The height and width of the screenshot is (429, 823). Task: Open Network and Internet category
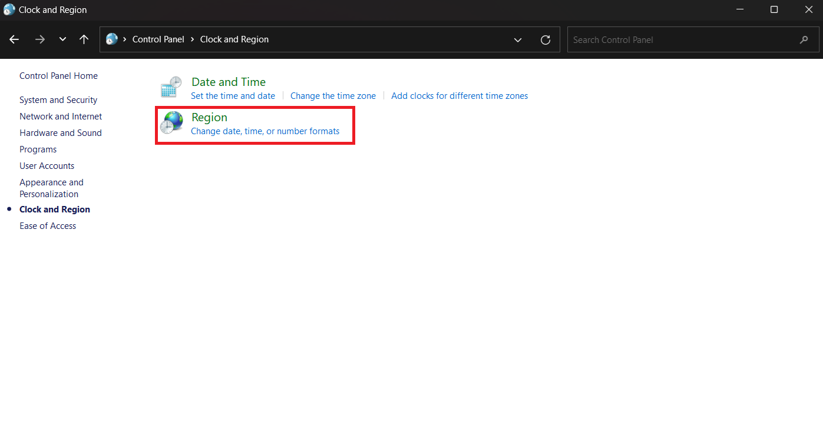(61, 117)
